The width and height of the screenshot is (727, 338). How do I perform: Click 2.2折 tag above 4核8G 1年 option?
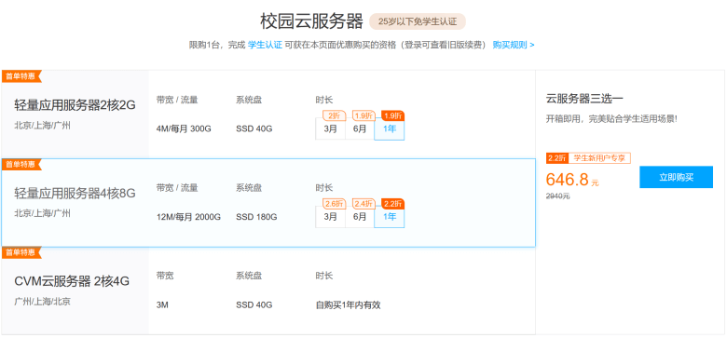pos(392,203)
